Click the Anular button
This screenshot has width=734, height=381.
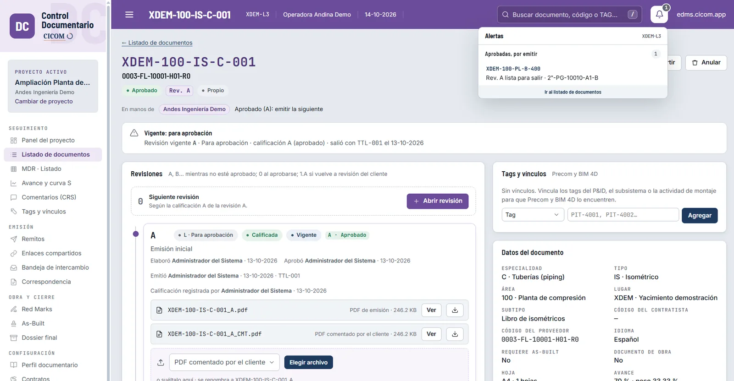[x=706, y=63]
